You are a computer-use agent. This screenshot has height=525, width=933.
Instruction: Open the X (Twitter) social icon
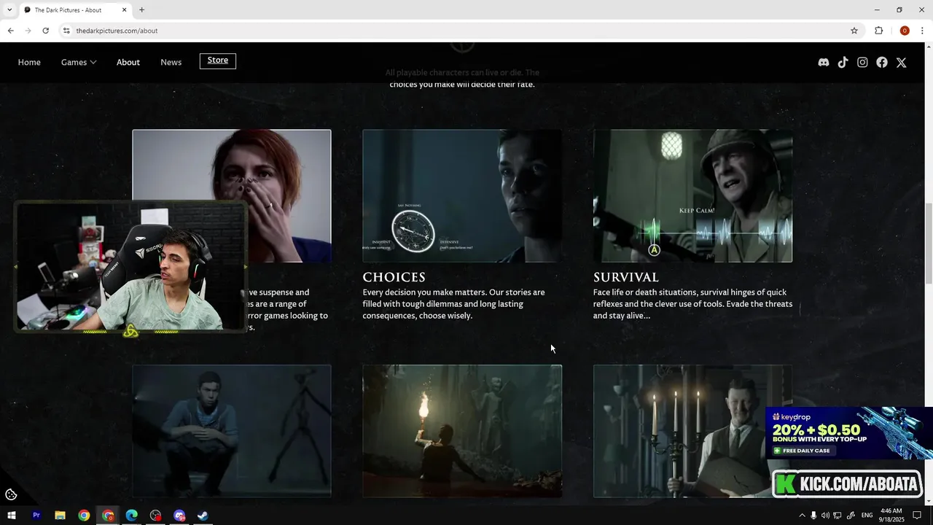point(902,63)
